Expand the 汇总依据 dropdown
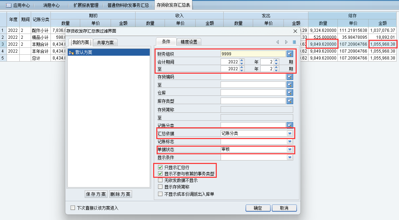399x220 pixels. tap(289, 134)
